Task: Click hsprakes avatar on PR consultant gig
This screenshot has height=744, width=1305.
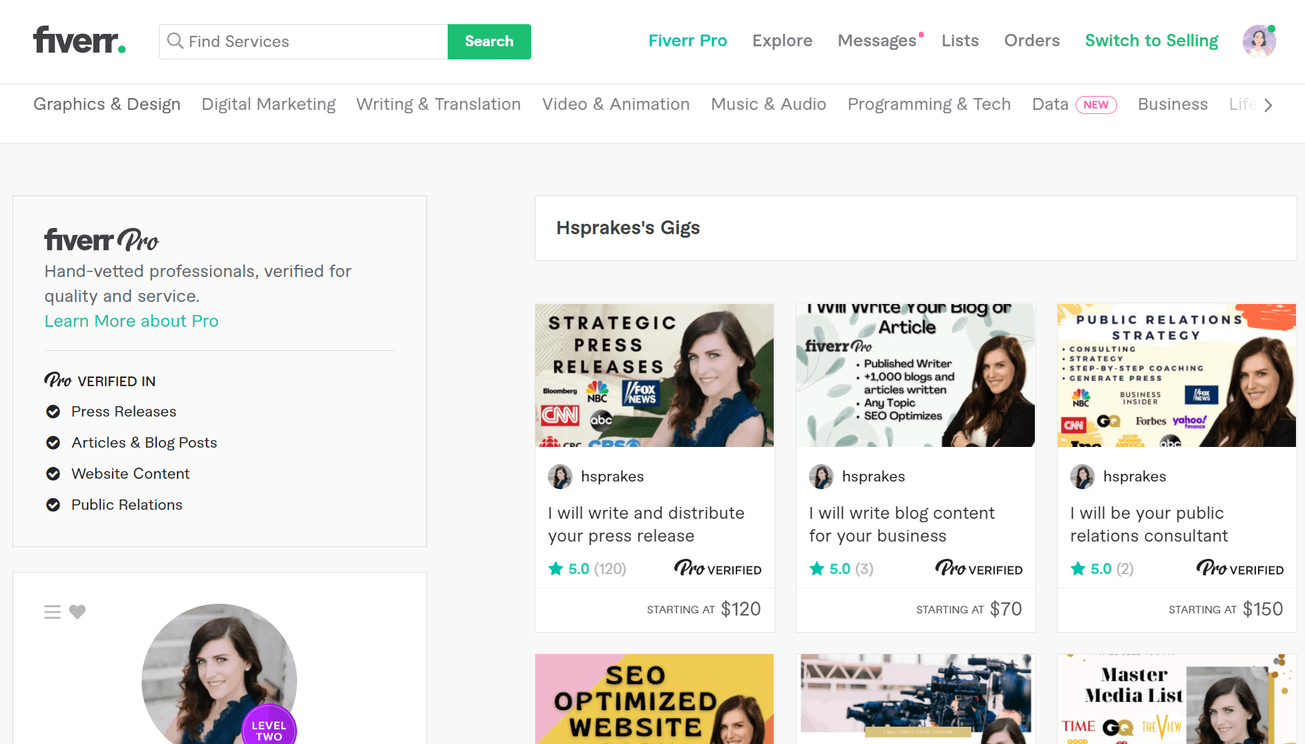Action: coord(1083,477)
